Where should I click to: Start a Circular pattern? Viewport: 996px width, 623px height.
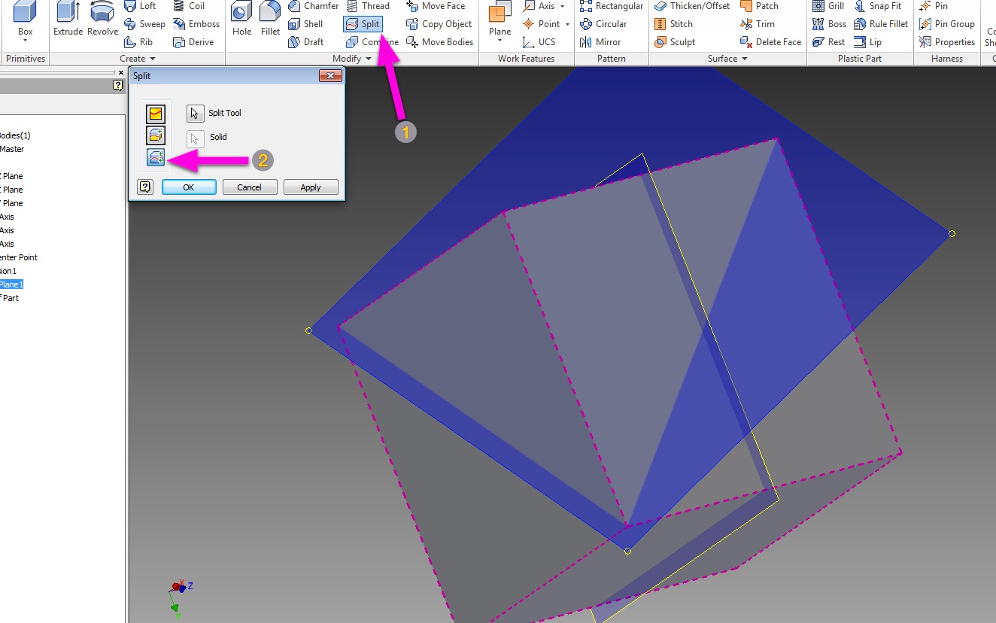[603, 24]
